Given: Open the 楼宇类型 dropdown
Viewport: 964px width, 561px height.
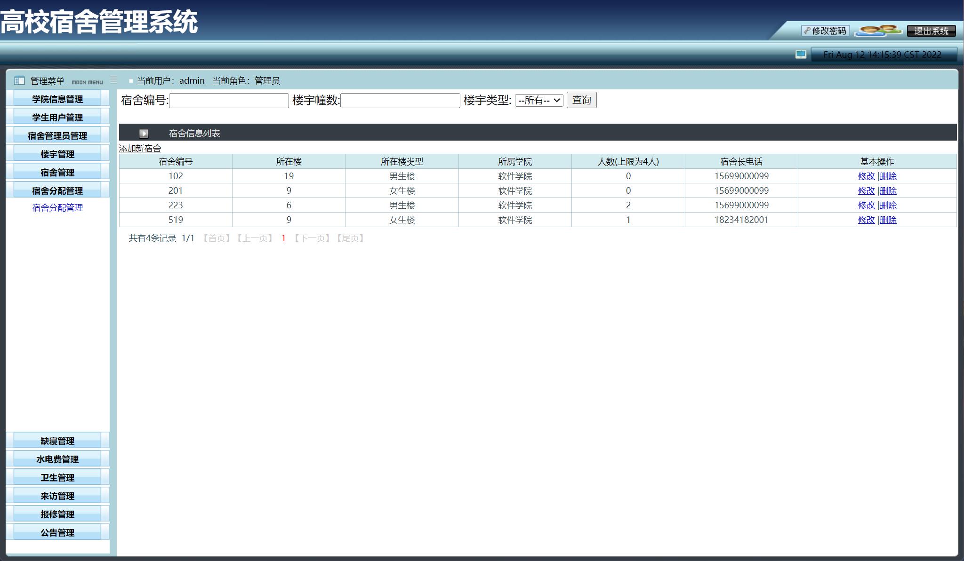Looking at the screenshot, I should (538, 100).
